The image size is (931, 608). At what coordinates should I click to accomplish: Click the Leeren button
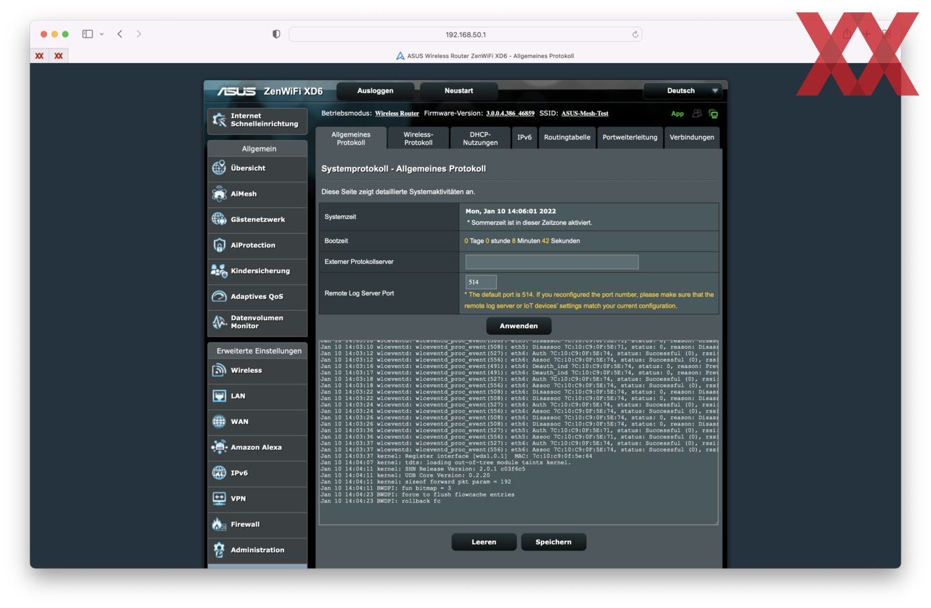click(x=484, y=542)
